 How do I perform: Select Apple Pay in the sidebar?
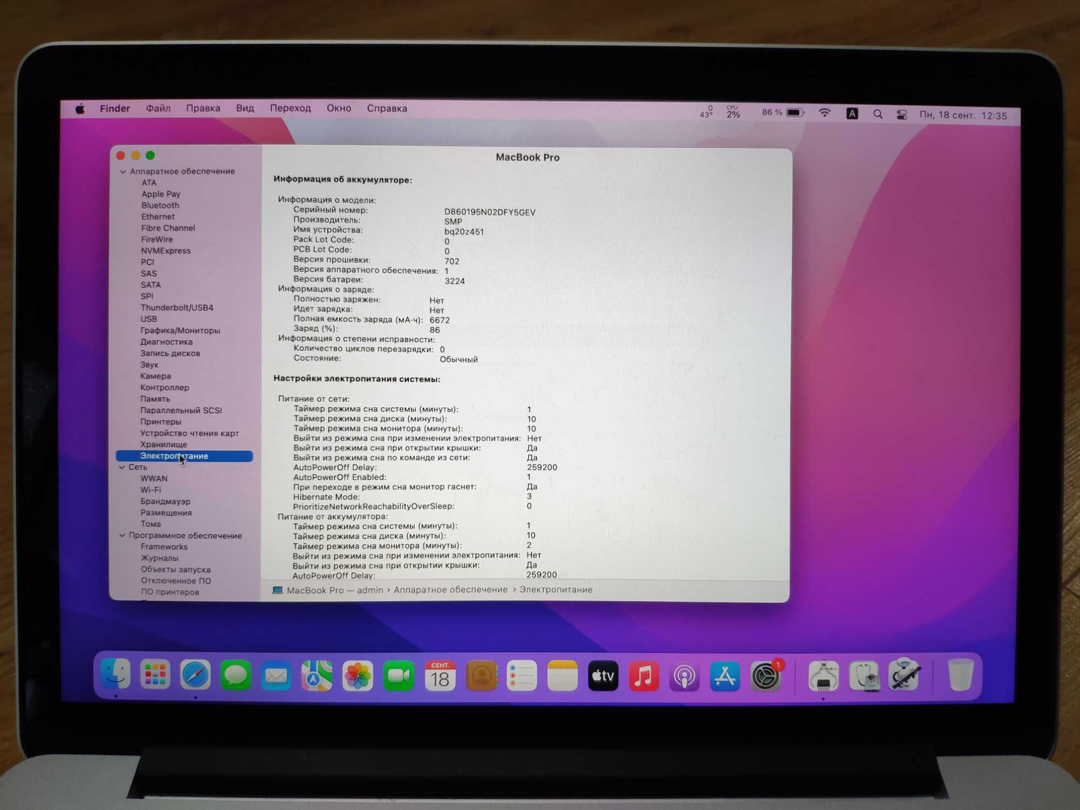pos(161,194)
